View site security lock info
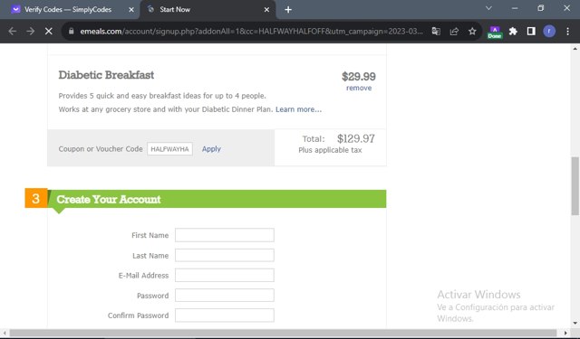Viewport: 580px width, 339px height. point(72,32)
